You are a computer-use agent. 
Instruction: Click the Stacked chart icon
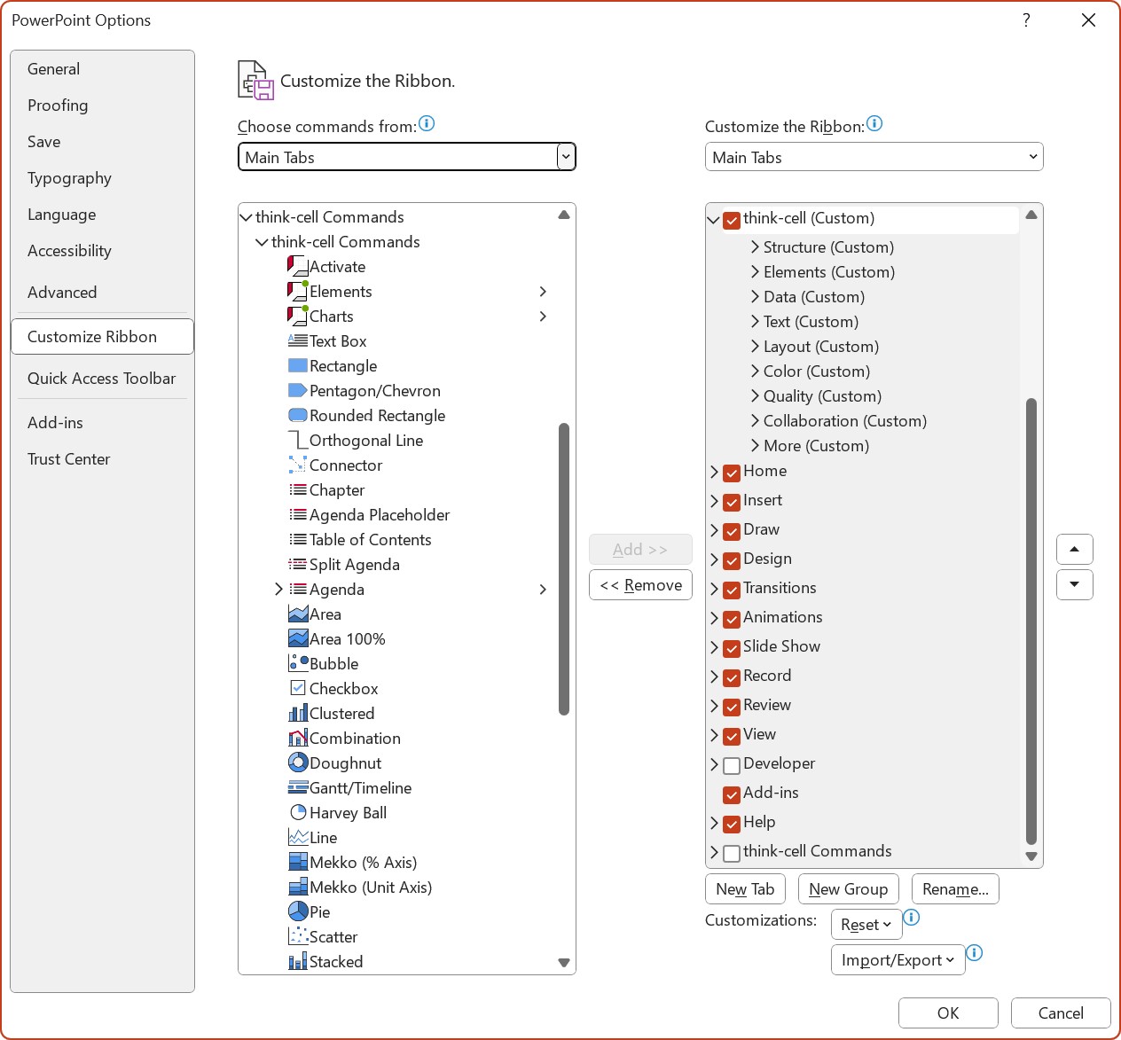coord(297,961)
